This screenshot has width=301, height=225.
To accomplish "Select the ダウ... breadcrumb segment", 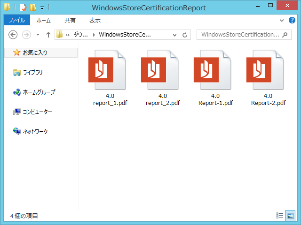I will (80, 35).
